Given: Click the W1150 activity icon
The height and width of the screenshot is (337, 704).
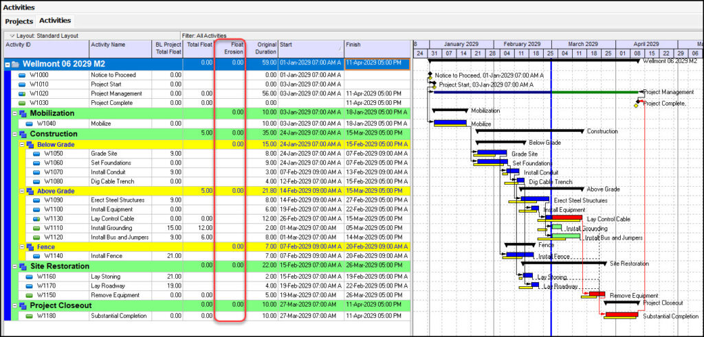Looking at the screenshot, I should 29,295.
